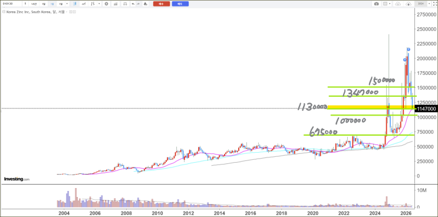438x217 pixels.
Task: Click the redo arrow
Action: [138, 4]
